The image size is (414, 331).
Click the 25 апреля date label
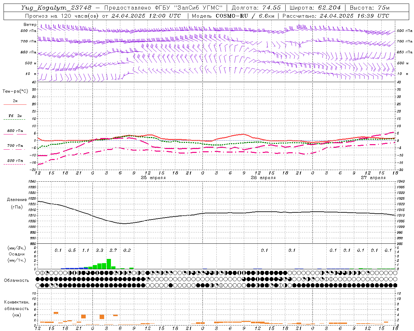(153, 178)
